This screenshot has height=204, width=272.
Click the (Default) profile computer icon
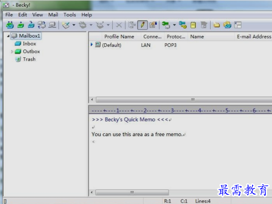pos(98,45)
